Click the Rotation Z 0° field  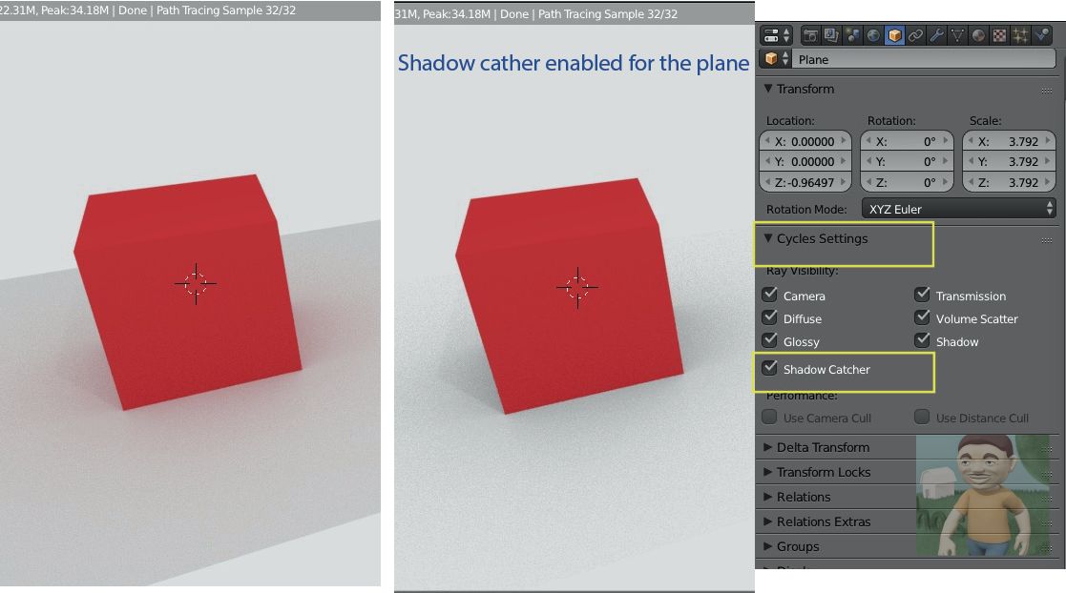point(907,182)
